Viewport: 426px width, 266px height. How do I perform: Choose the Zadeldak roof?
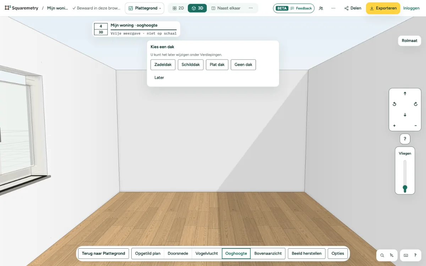[x=163, y=65]
